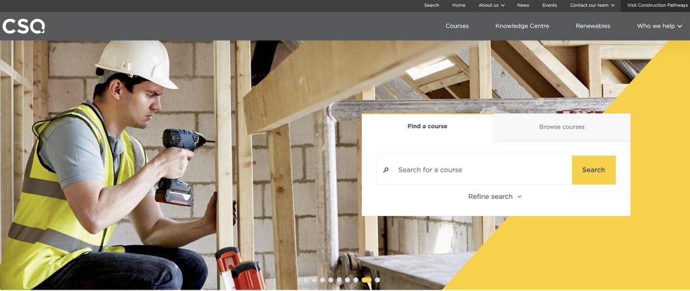The width and height of the screenshot is (690, 291).
Task: Expand the Who we help menu
Action: click(659, 26)
